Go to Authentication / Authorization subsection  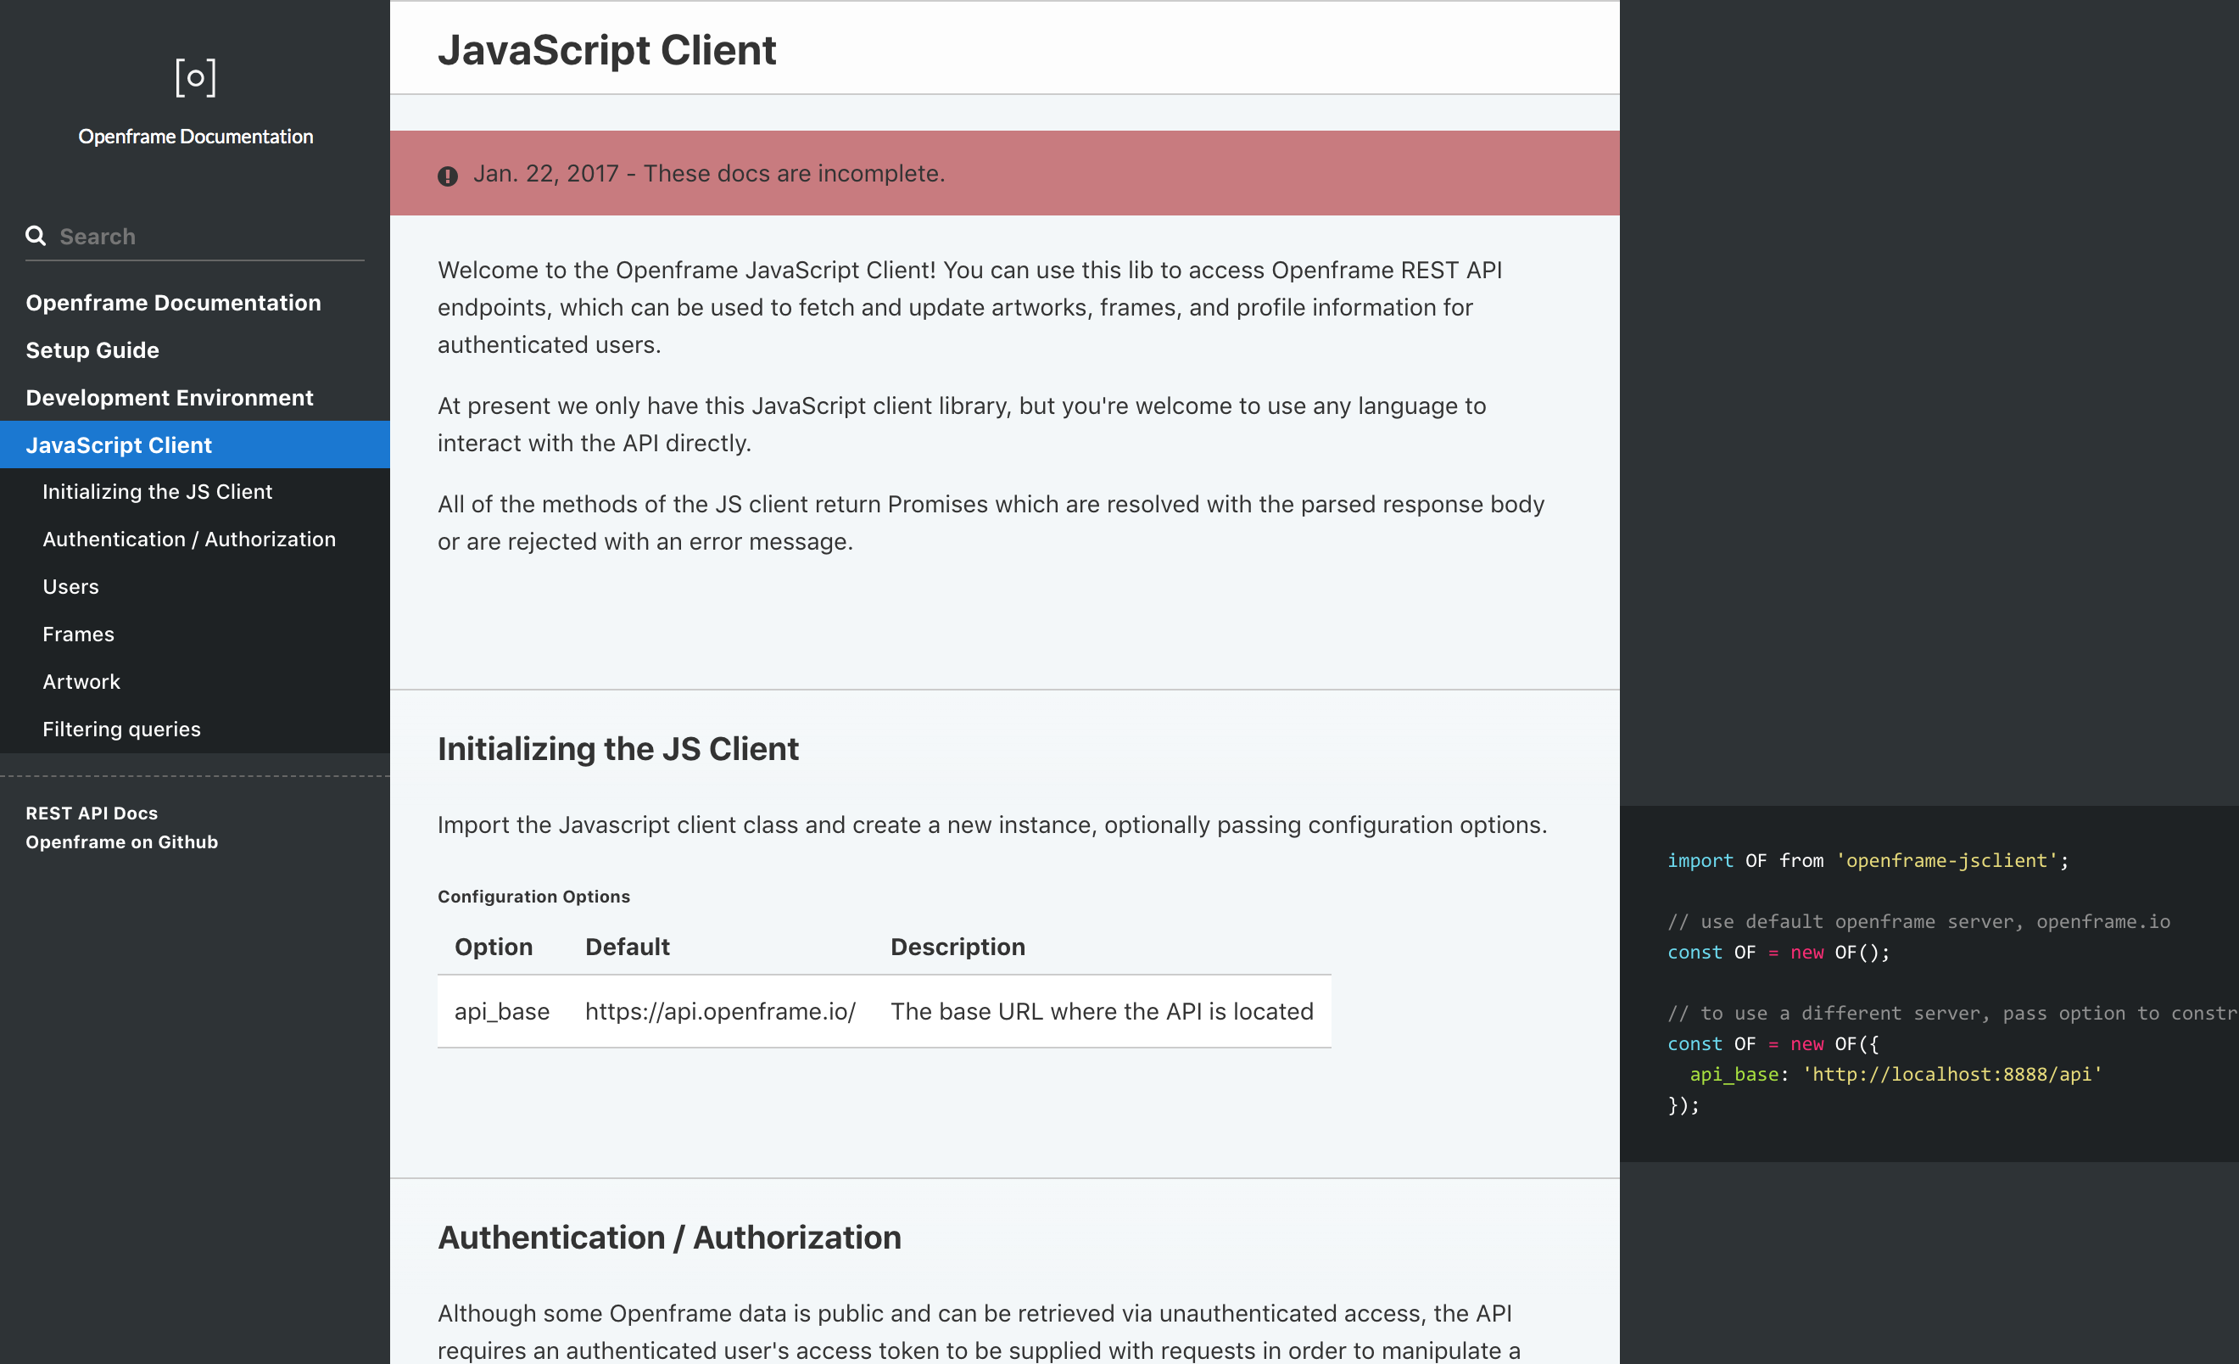point(189,539)
